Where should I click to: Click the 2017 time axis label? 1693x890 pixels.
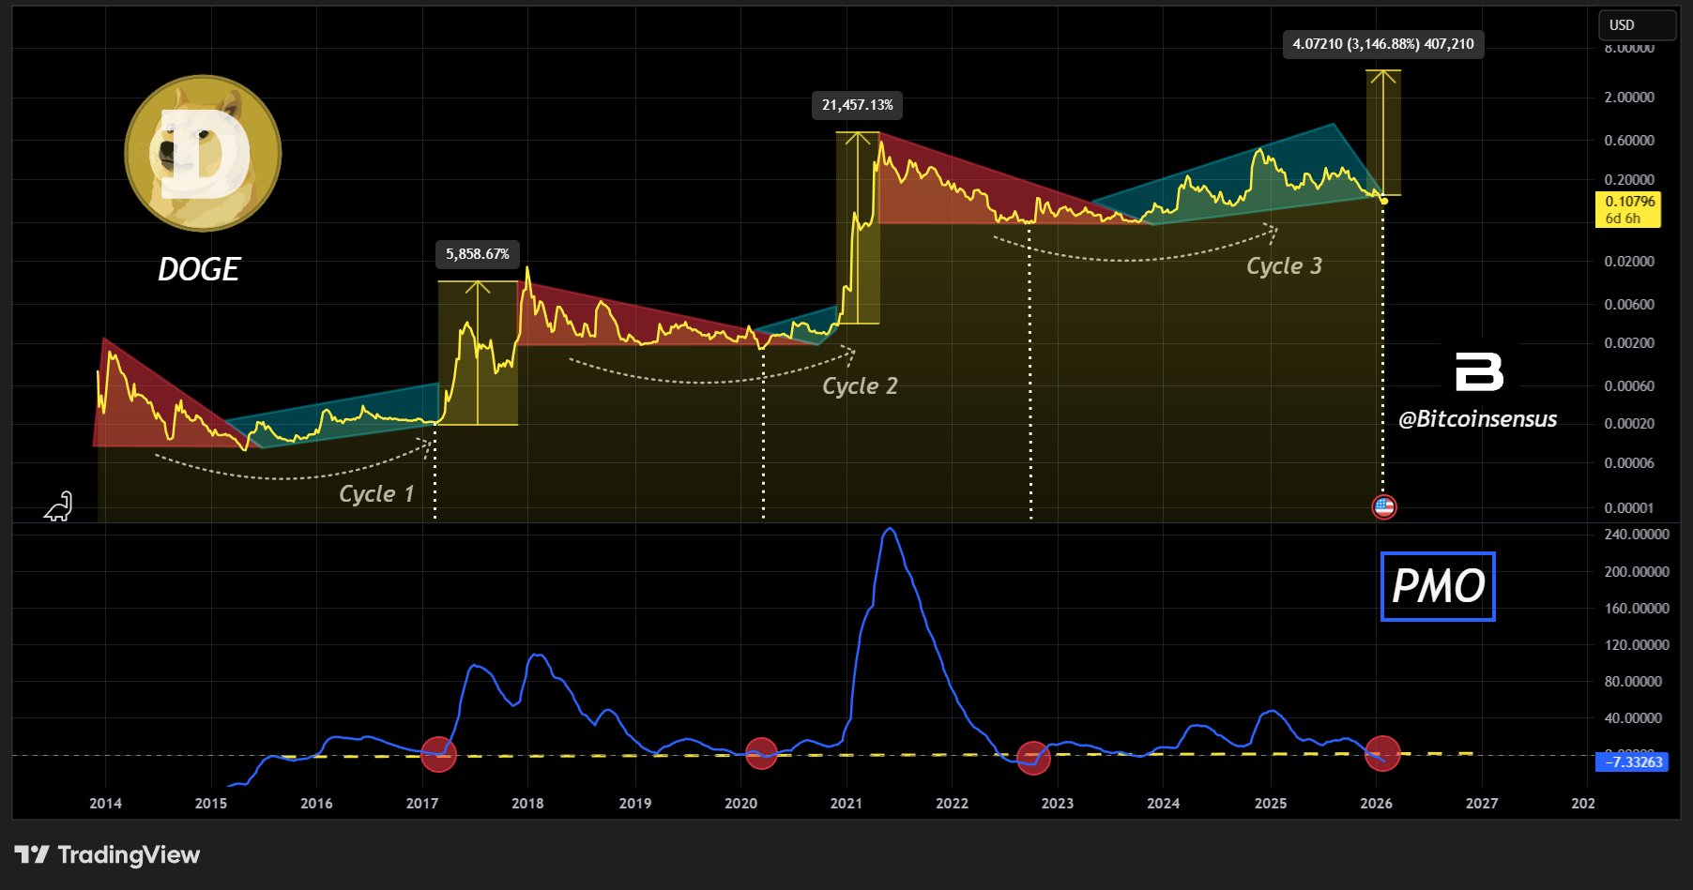tap(422, 804)
